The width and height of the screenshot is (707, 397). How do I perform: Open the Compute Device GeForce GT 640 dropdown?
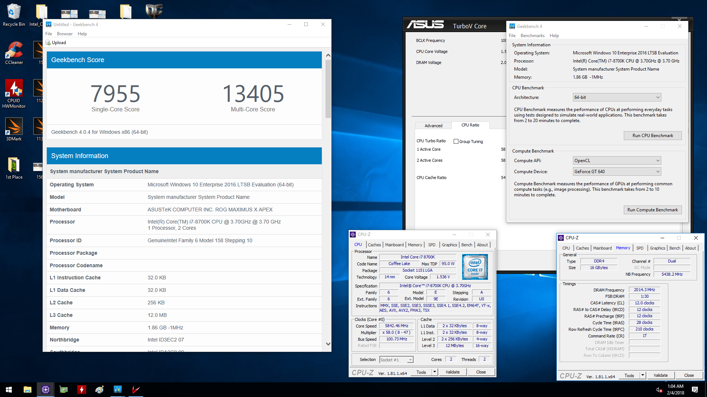pyautogui.click(x=617, y=172)
